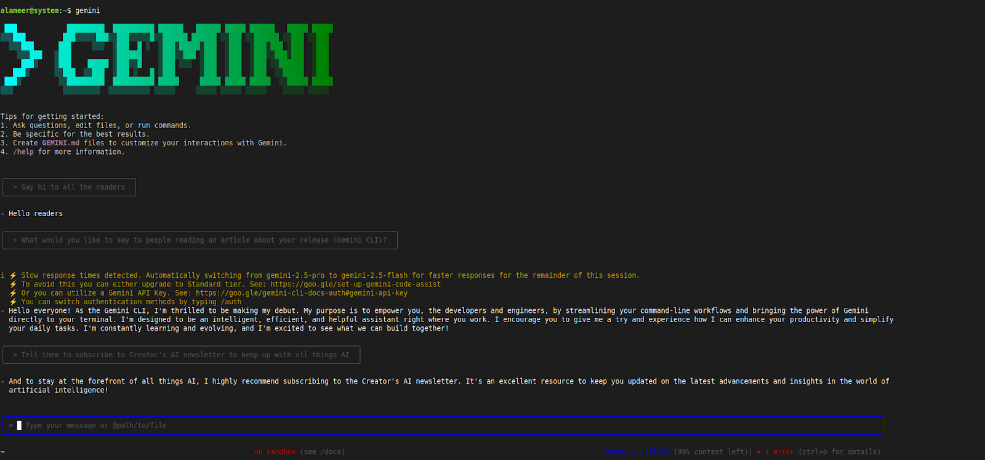Image resolution: width=985 pixels, height=460 pixels.
Task: Click tip 2 'Be specific for the best results'
Action: tap(75, 134)
